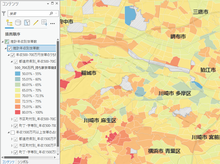
Task: Click the 80.01% - 100% red swatch
Action: click(18, 112)
